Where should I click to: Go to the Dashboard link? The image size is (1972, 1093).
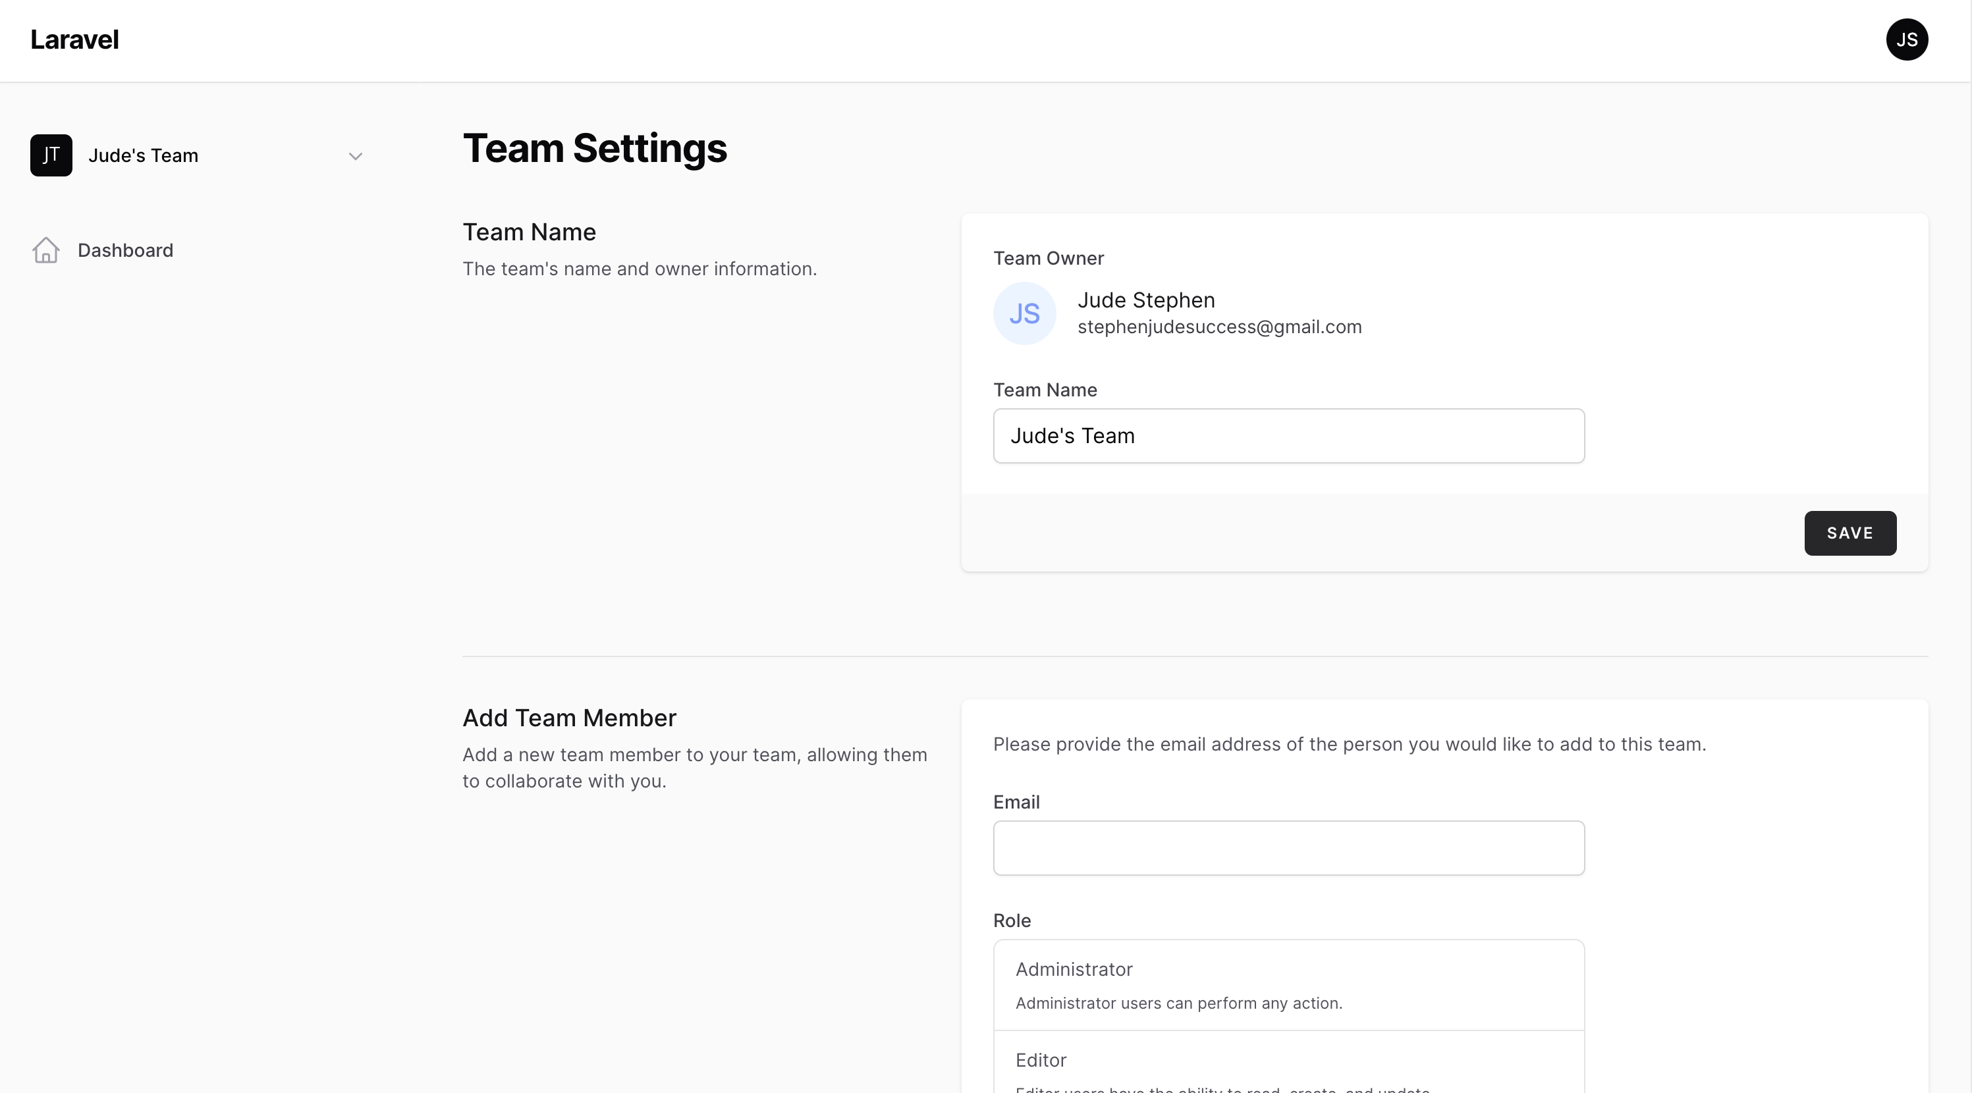(126, 250)
